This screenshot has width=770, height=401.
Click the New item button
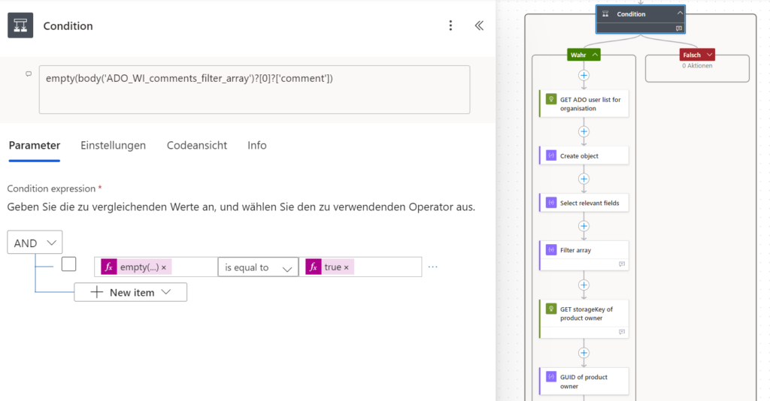click(131, 292)
